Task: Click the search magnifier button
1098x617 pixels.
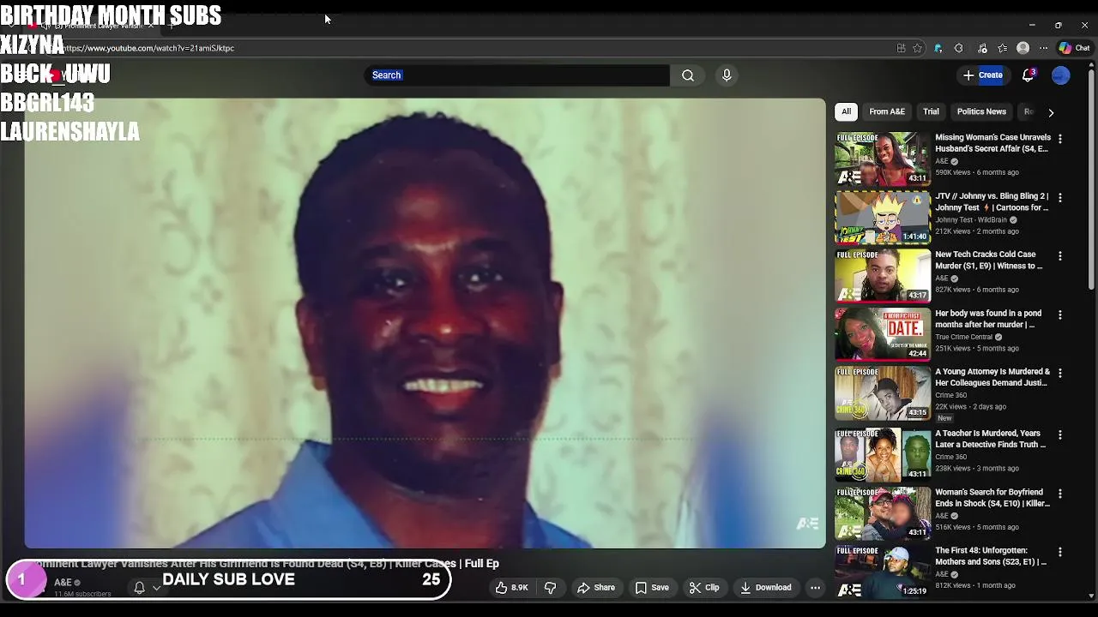Action: coord(688,75)
